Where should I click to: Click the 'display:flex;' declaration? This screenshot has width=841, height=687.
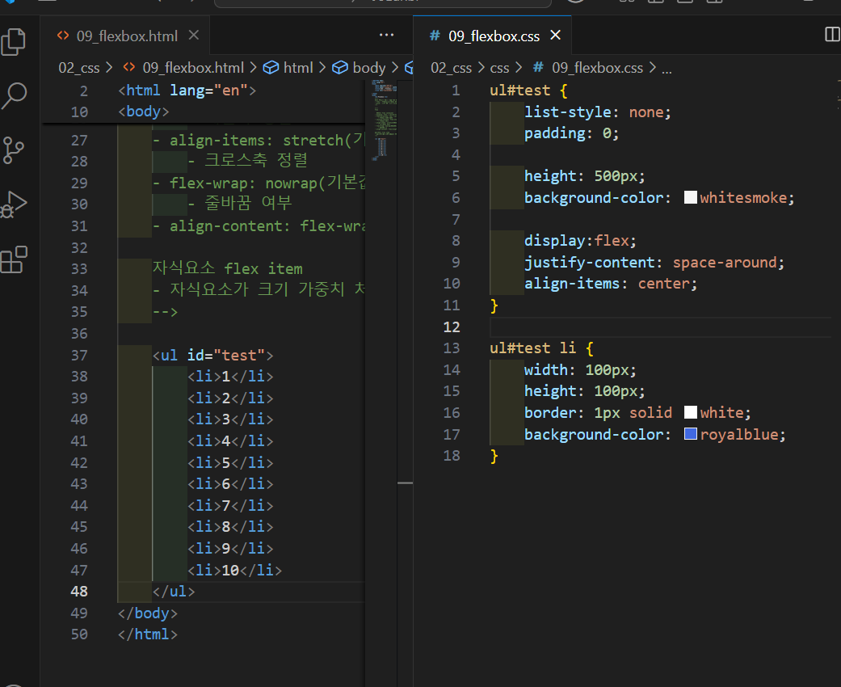click(x=580, y=241)
